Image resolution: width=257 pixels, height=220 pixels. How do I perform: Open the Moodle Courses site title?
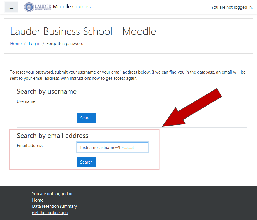(x=72, y=7)
